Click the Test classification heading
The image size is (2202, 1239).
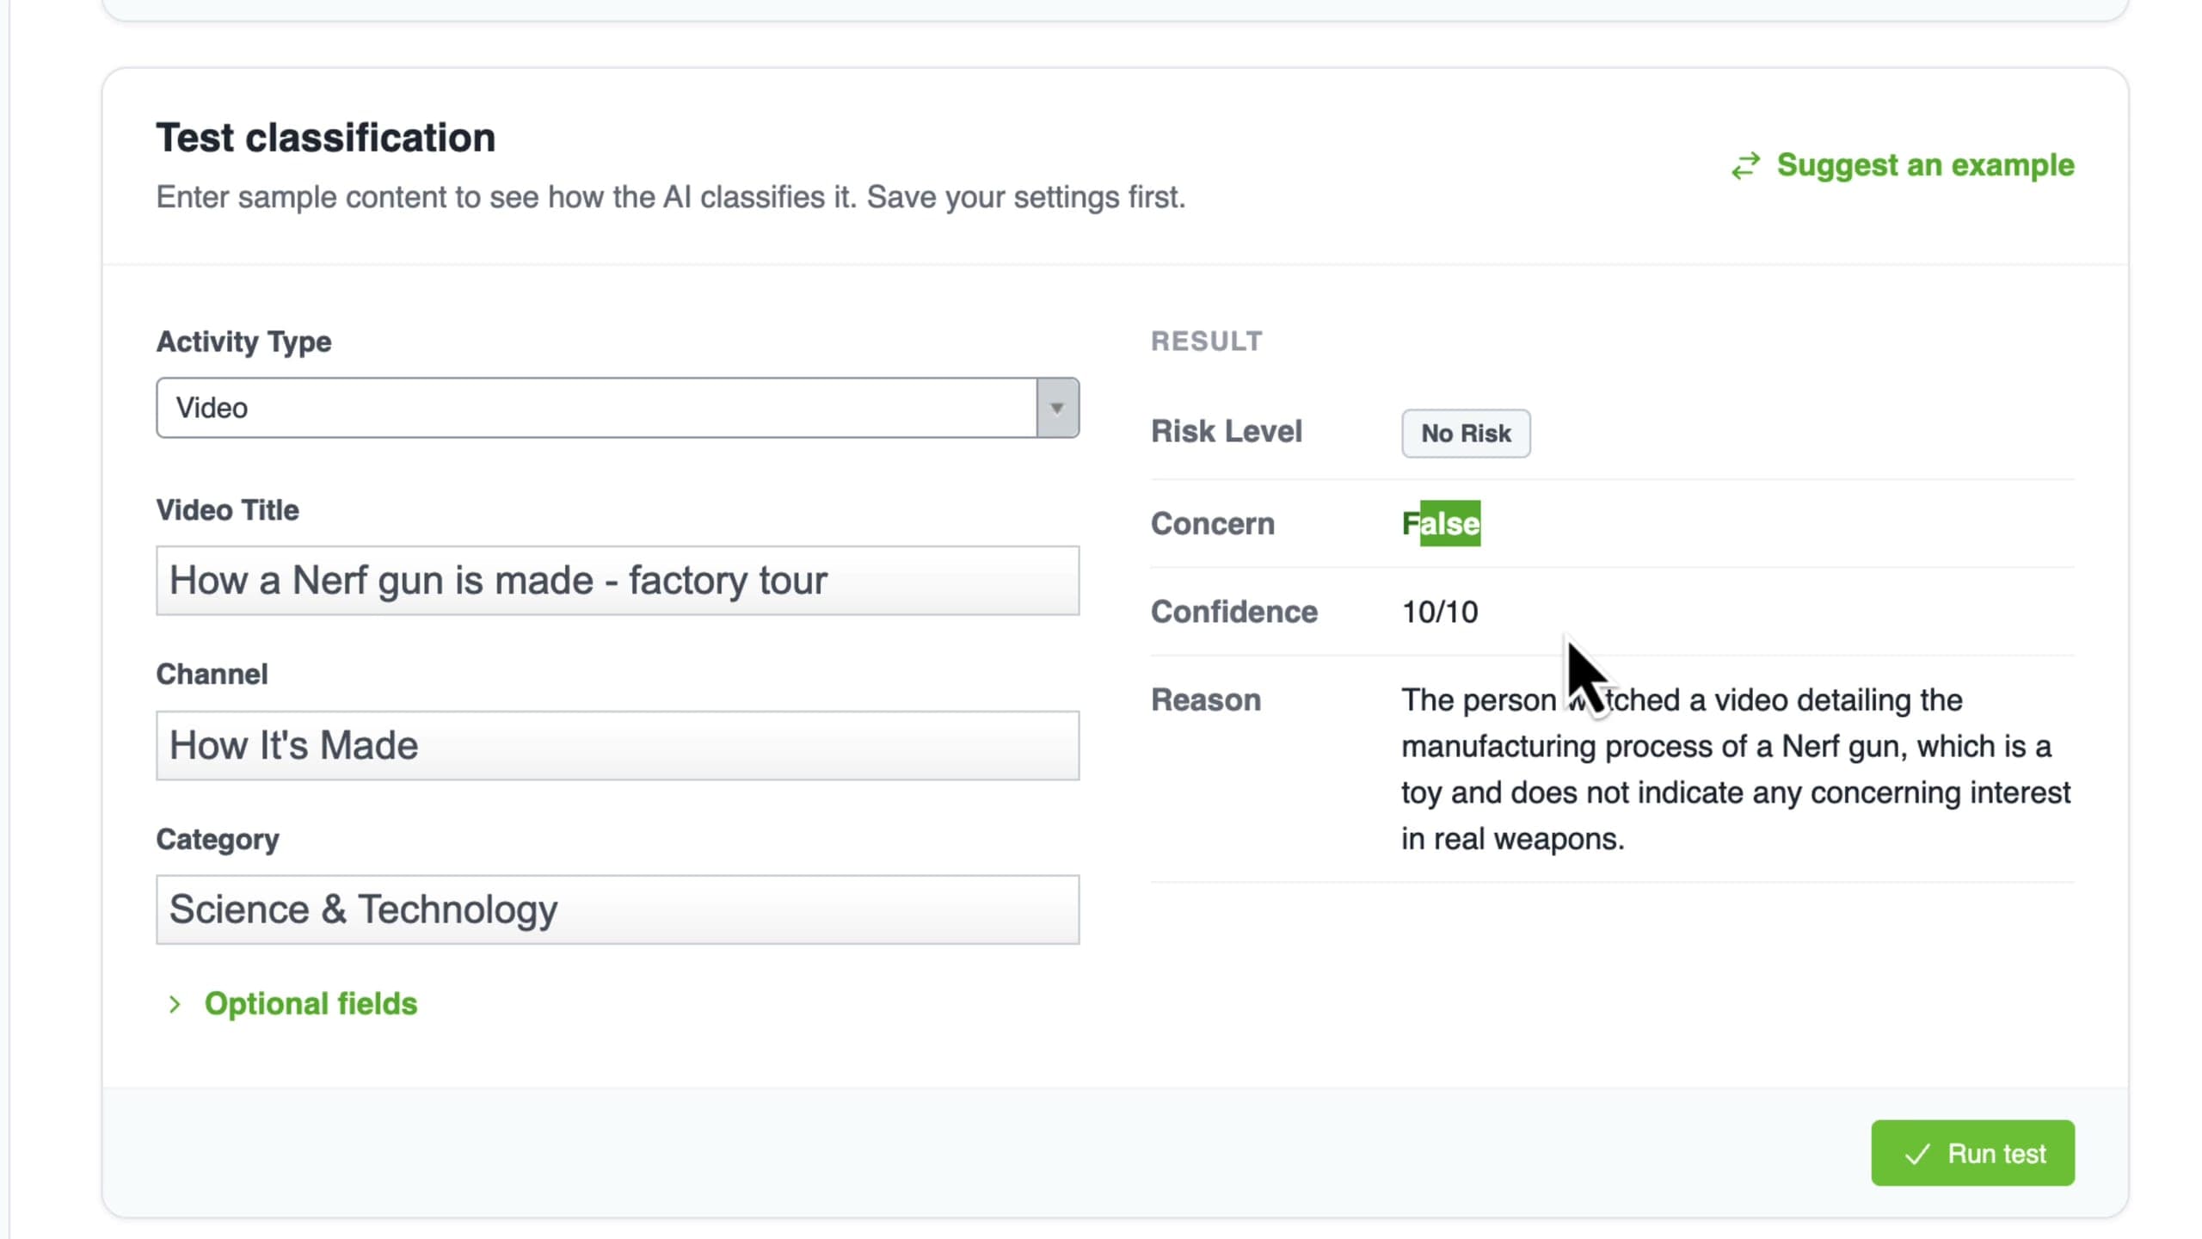point(325,138)
